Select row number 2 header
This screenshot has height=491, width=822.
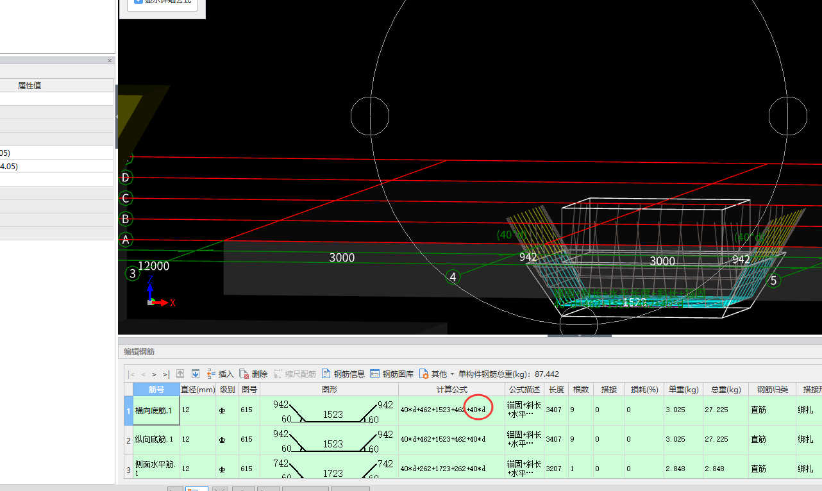click(x=128, y=440)
